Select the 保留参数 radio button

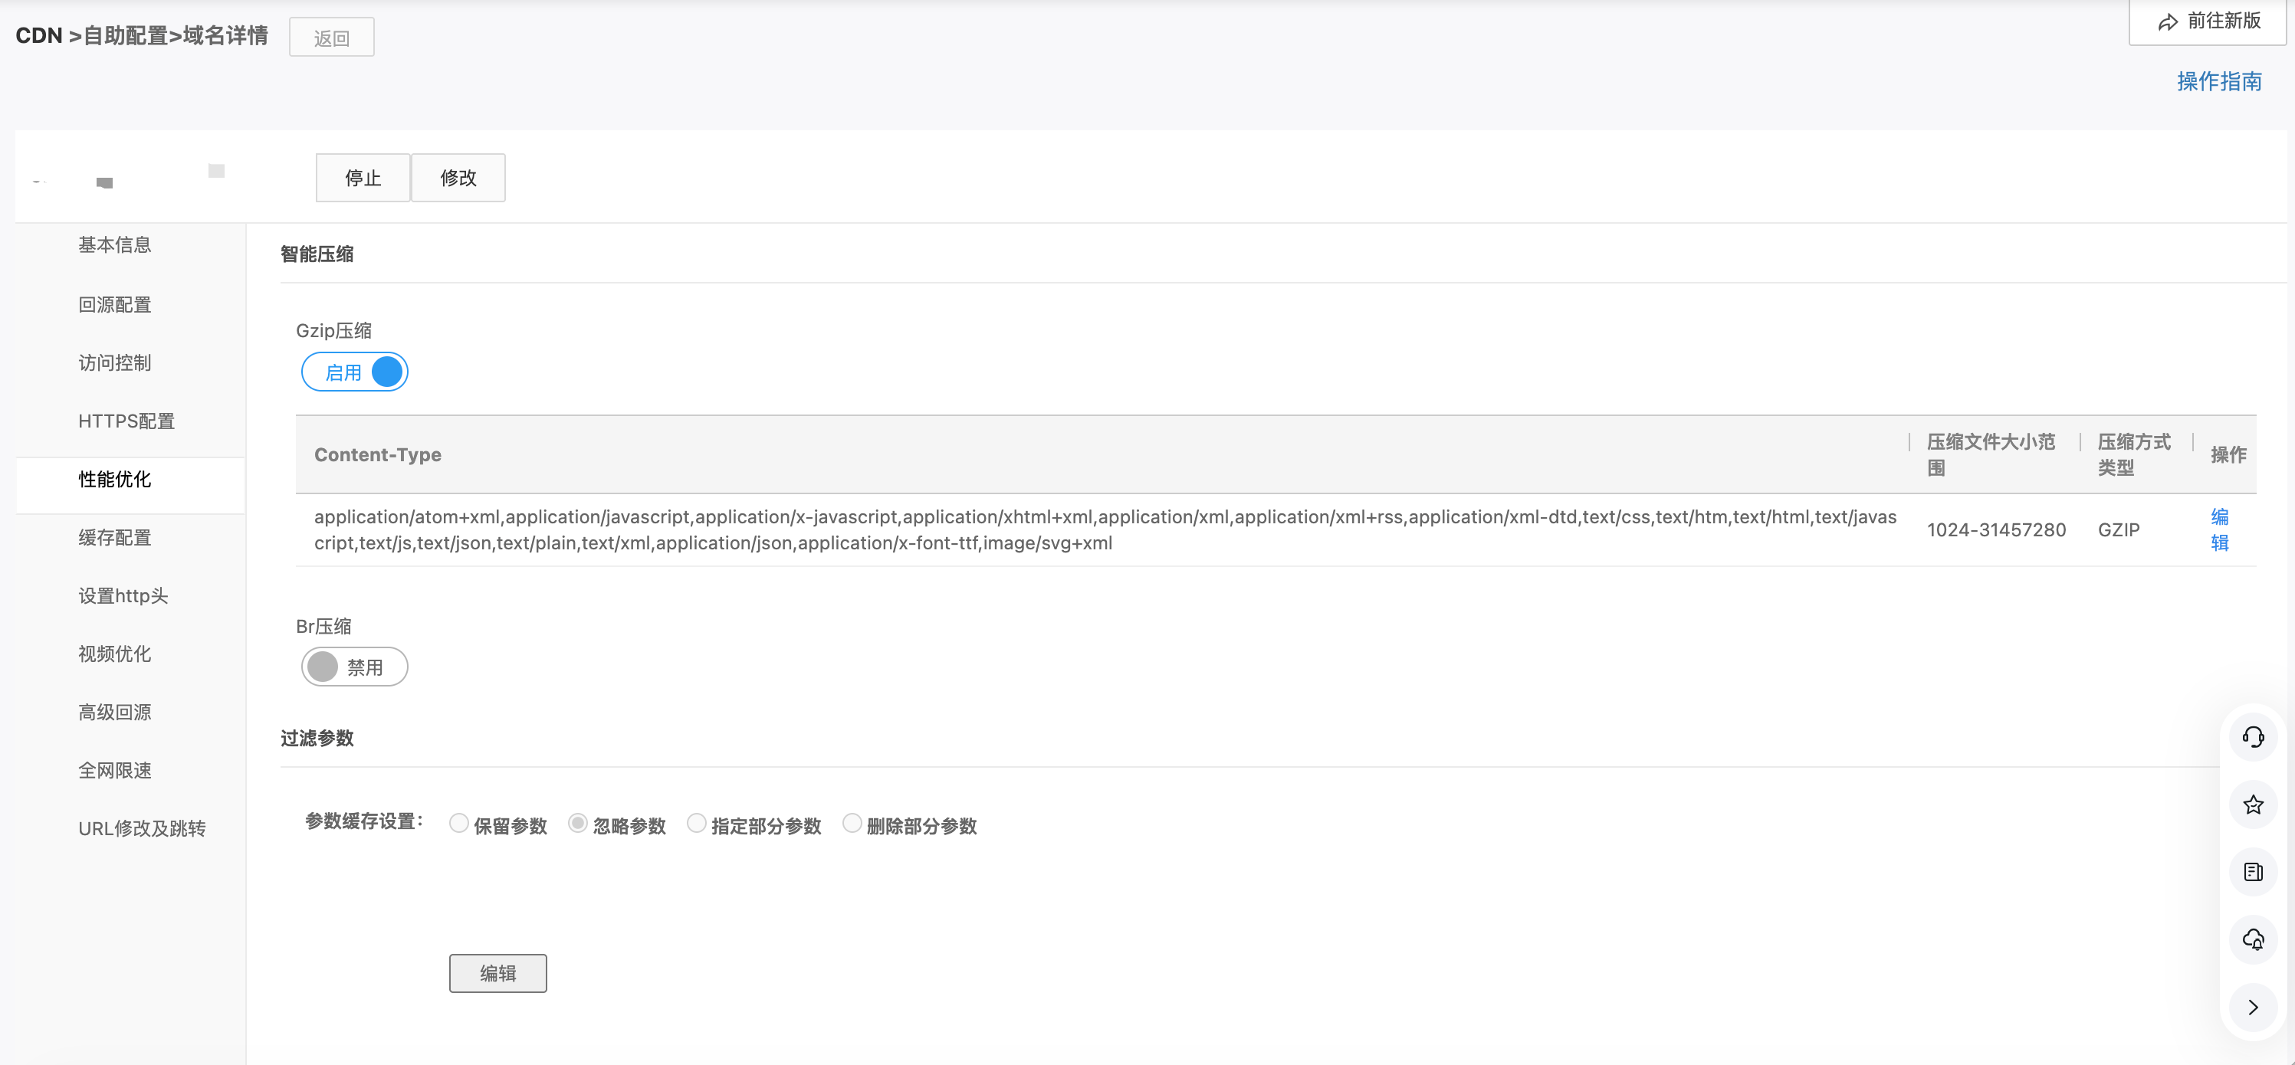459,823
